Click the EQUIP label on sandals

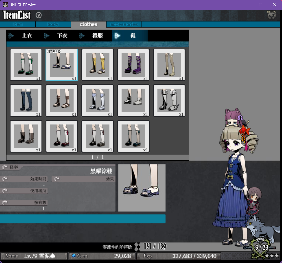coord(54,51)
